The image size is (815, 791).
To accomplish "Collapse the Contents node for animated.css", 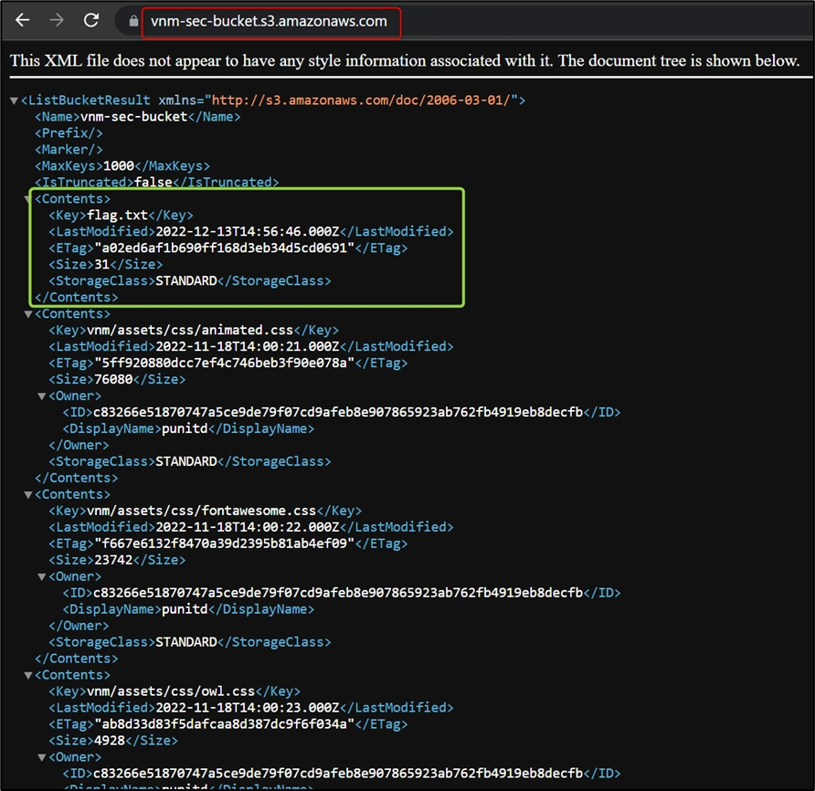I will pos(28,314).
